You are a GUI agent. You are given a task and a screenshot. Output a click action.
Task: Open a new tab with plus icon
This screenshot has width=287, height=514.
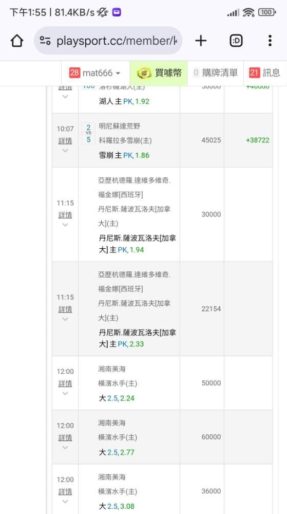201,41
